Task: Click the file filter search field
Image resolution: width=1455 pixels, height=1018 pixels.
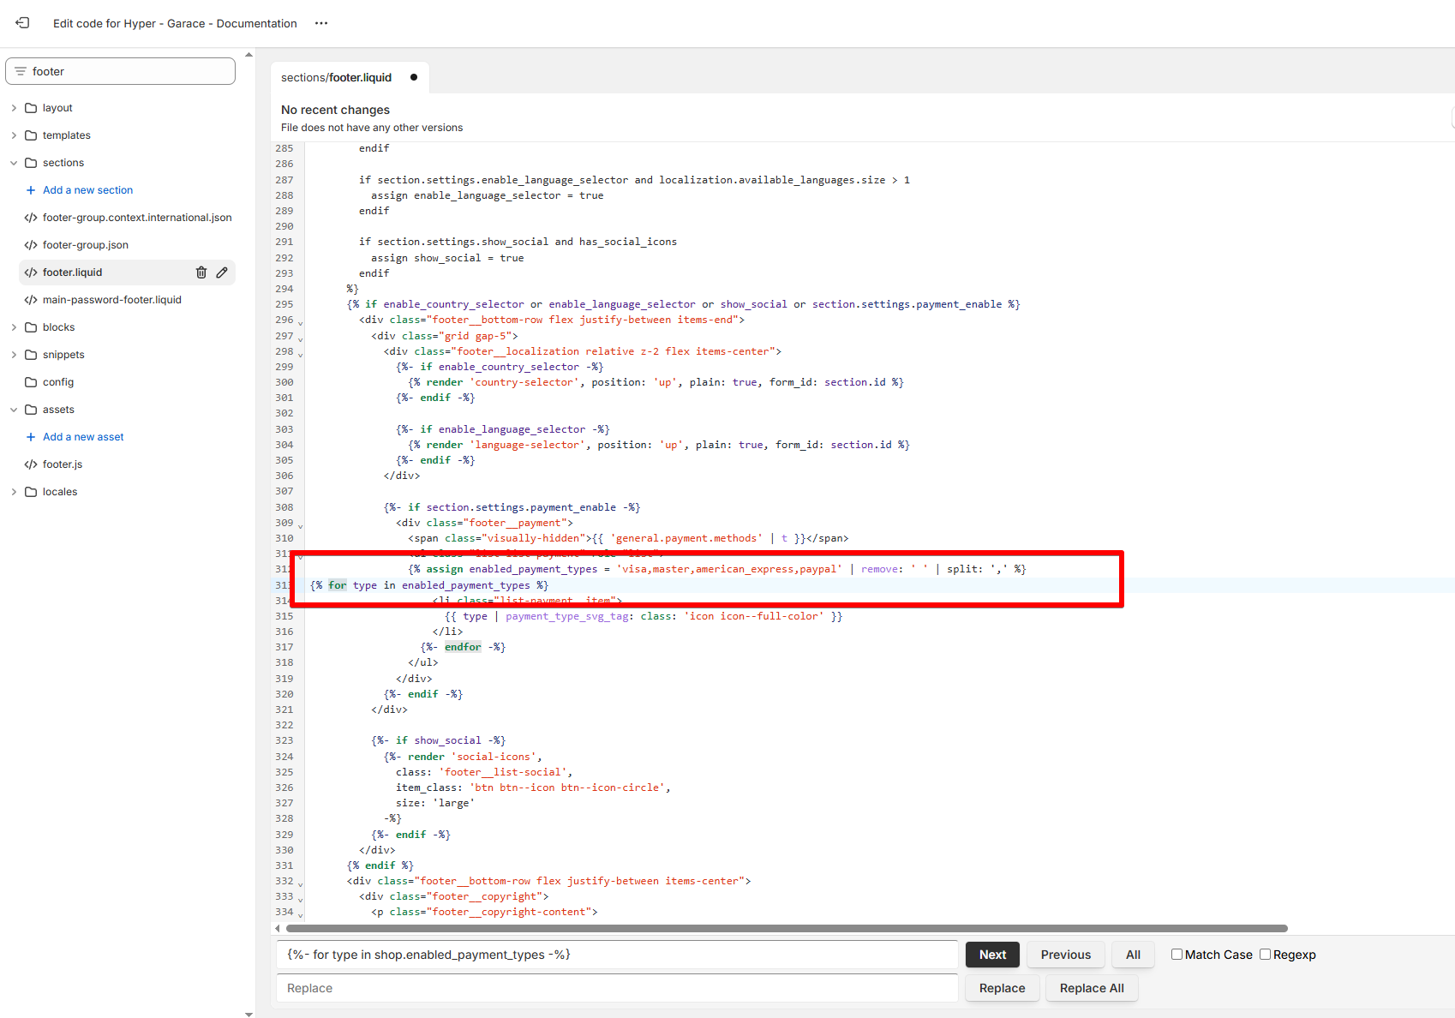Action: pos(120,71)
